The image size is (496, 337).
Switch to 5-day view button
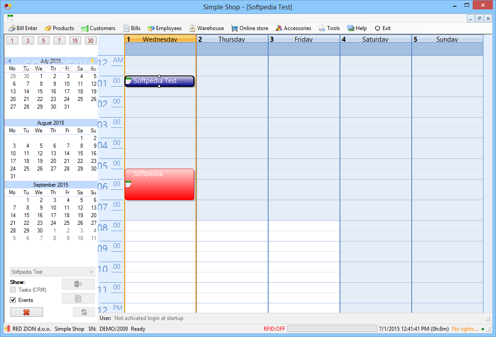44,40
